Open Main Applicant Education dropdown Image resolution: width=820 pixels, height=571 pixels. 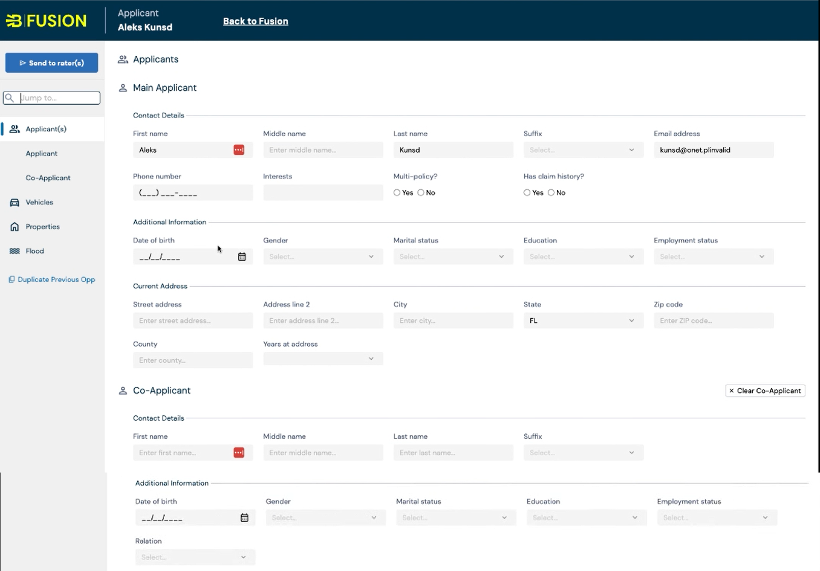pos(583,257)
